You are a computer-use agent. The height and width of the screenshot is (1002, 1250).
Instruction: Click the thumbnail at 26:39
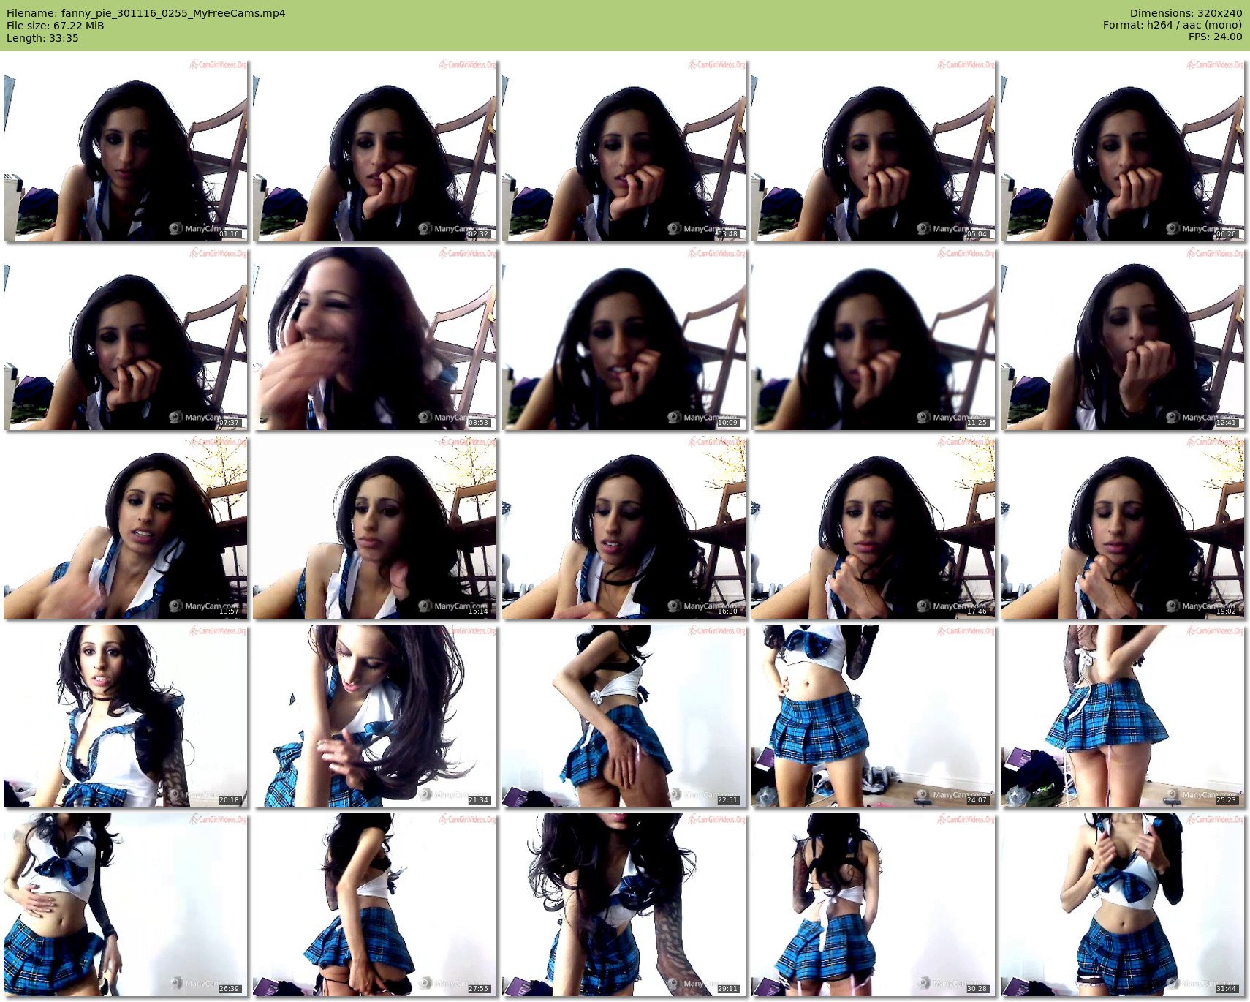(x=125, y=905)
